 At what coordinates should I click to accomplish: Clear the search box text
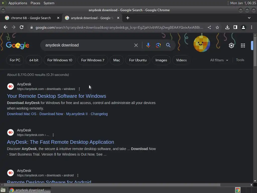136,45
